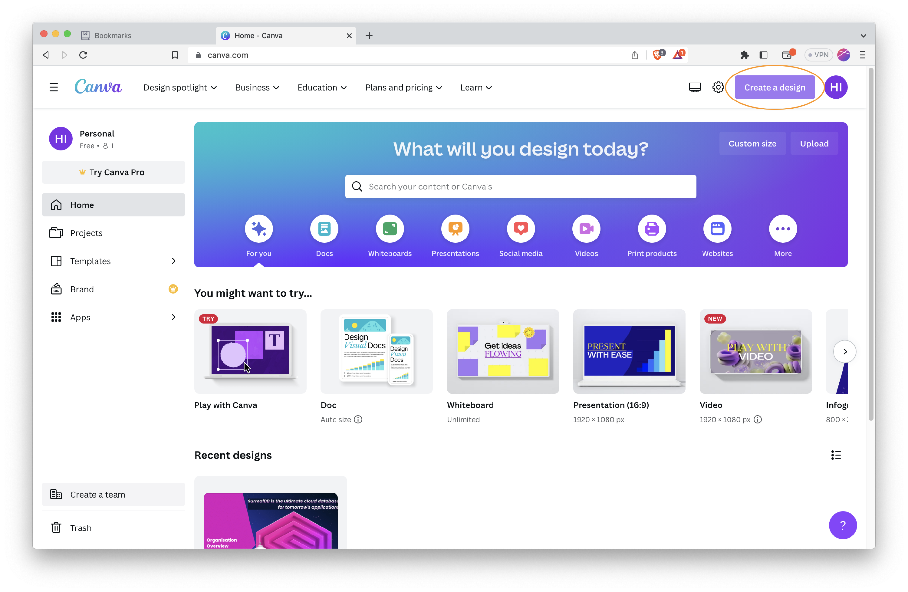Screen dimensions: 908x592
Task: Click the carousel next arrow
Action: click(845, 352)
